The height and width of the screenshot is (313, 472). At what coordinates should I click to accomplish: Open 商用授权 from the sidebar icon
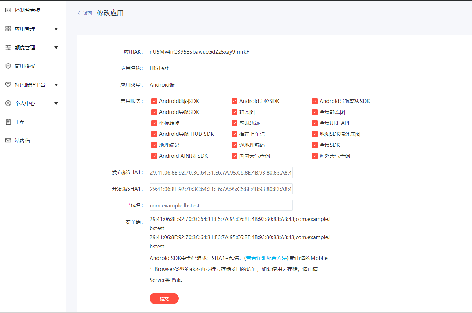(x=8, y=66)
